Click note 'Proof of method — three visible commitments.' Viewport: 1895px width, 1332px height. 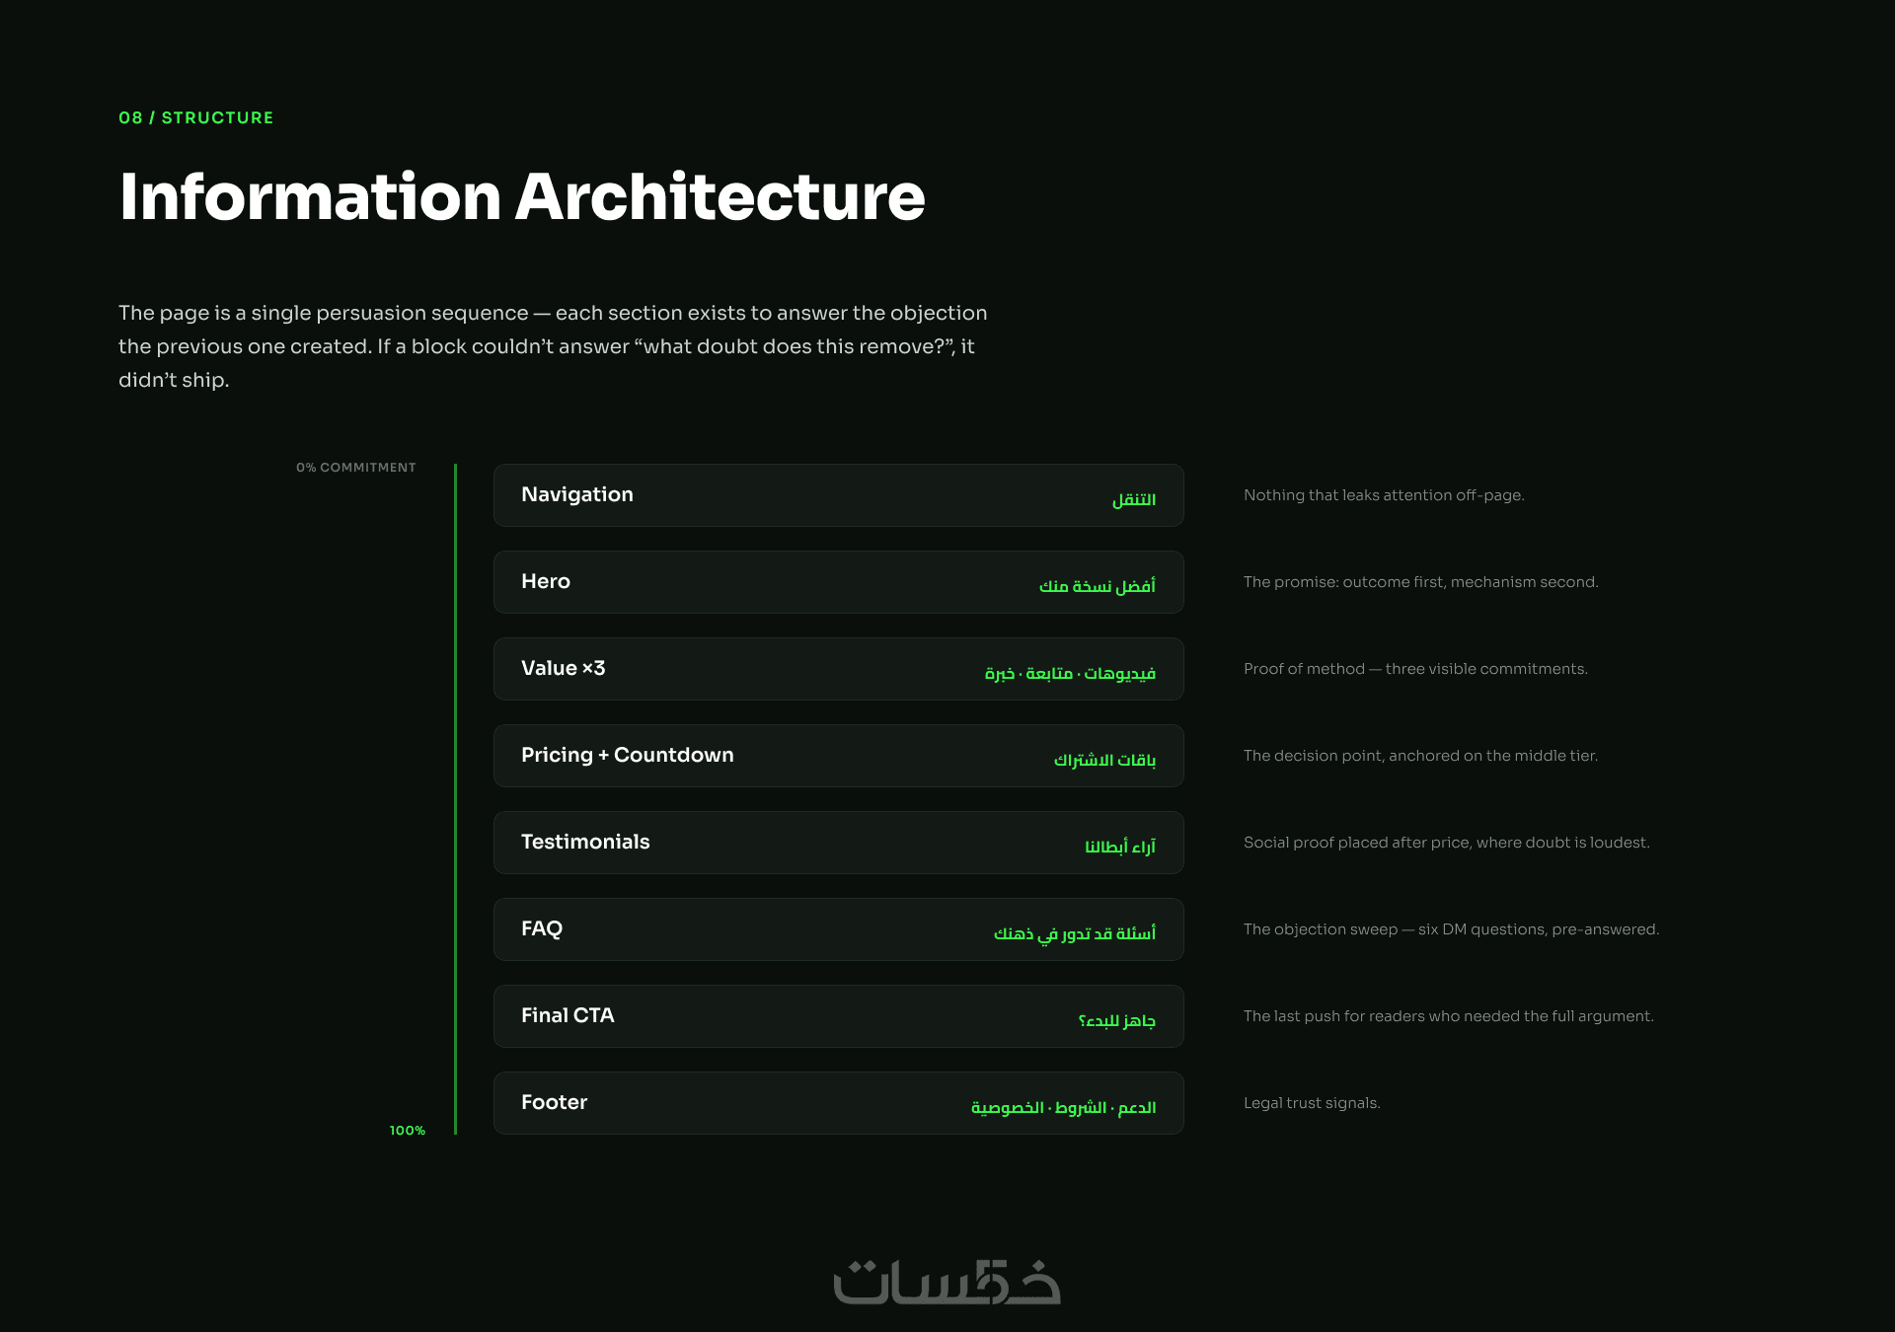point(1415,669)
